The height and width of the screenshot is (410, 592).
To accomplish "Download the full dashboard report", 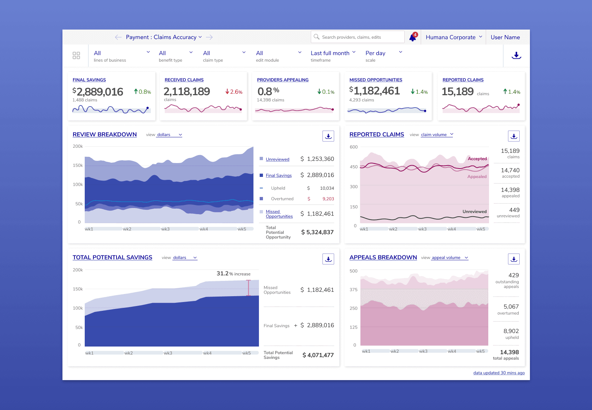I will [x=516, y=55].
